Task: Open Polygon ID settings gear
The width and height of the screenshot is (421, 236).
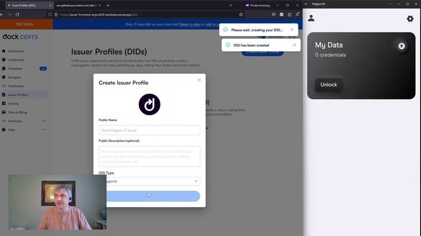Action: coord(410,18)
